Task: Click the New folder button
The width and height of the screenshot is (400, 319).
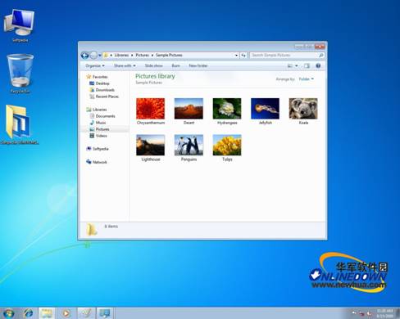Action: [x=198, y=65]
